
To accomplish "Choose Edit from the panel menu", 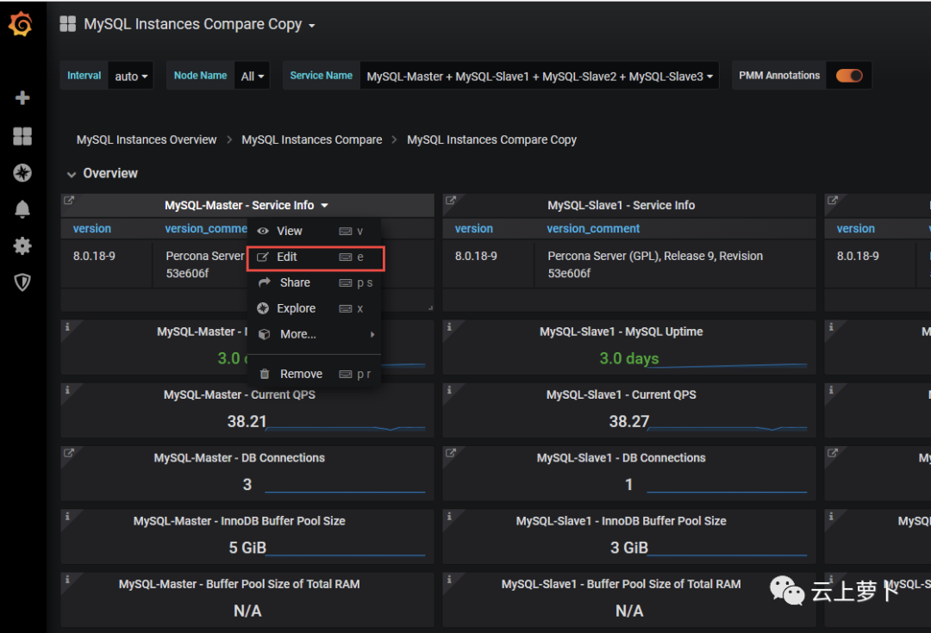I will [x=316, y=258].
